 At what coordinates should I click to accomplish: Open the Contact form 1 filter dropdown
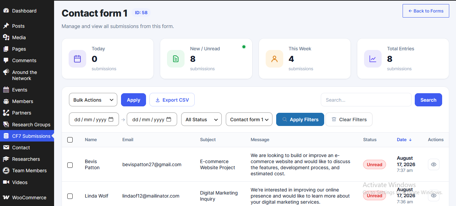[249, 119]
